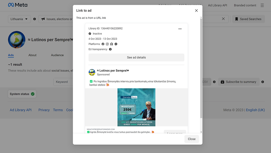Click the Messenger platform icon

point(116,44)
